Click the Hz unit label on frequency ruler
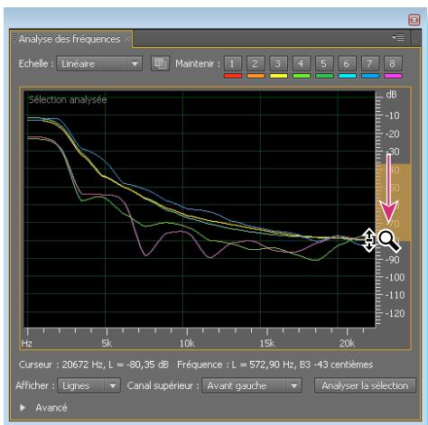The height and width of the screenshot is (425, 428). pyautogui.click(x=26, y=343)
